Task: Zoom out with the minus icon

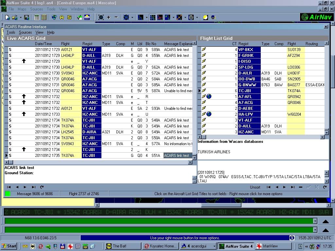Action: click(116, 17)
